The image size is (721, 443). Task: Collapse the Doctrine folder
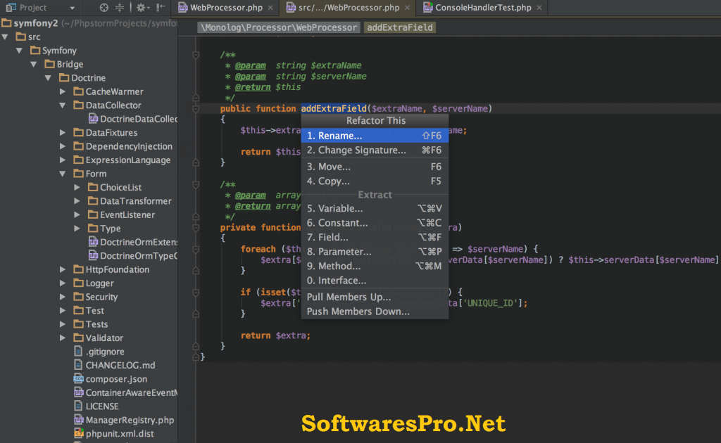click(x=47, y=77)
